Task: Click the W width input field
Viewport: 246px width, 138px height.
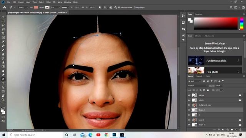Action: coord(77,7)
